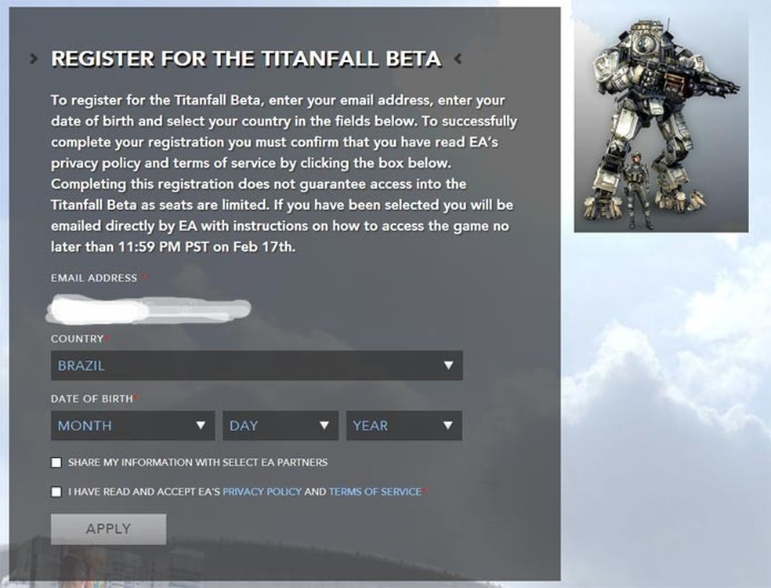Screen dimensions: 771x588
Task: Check the accept privacy policy and terms box
Action: click(56, 492)
